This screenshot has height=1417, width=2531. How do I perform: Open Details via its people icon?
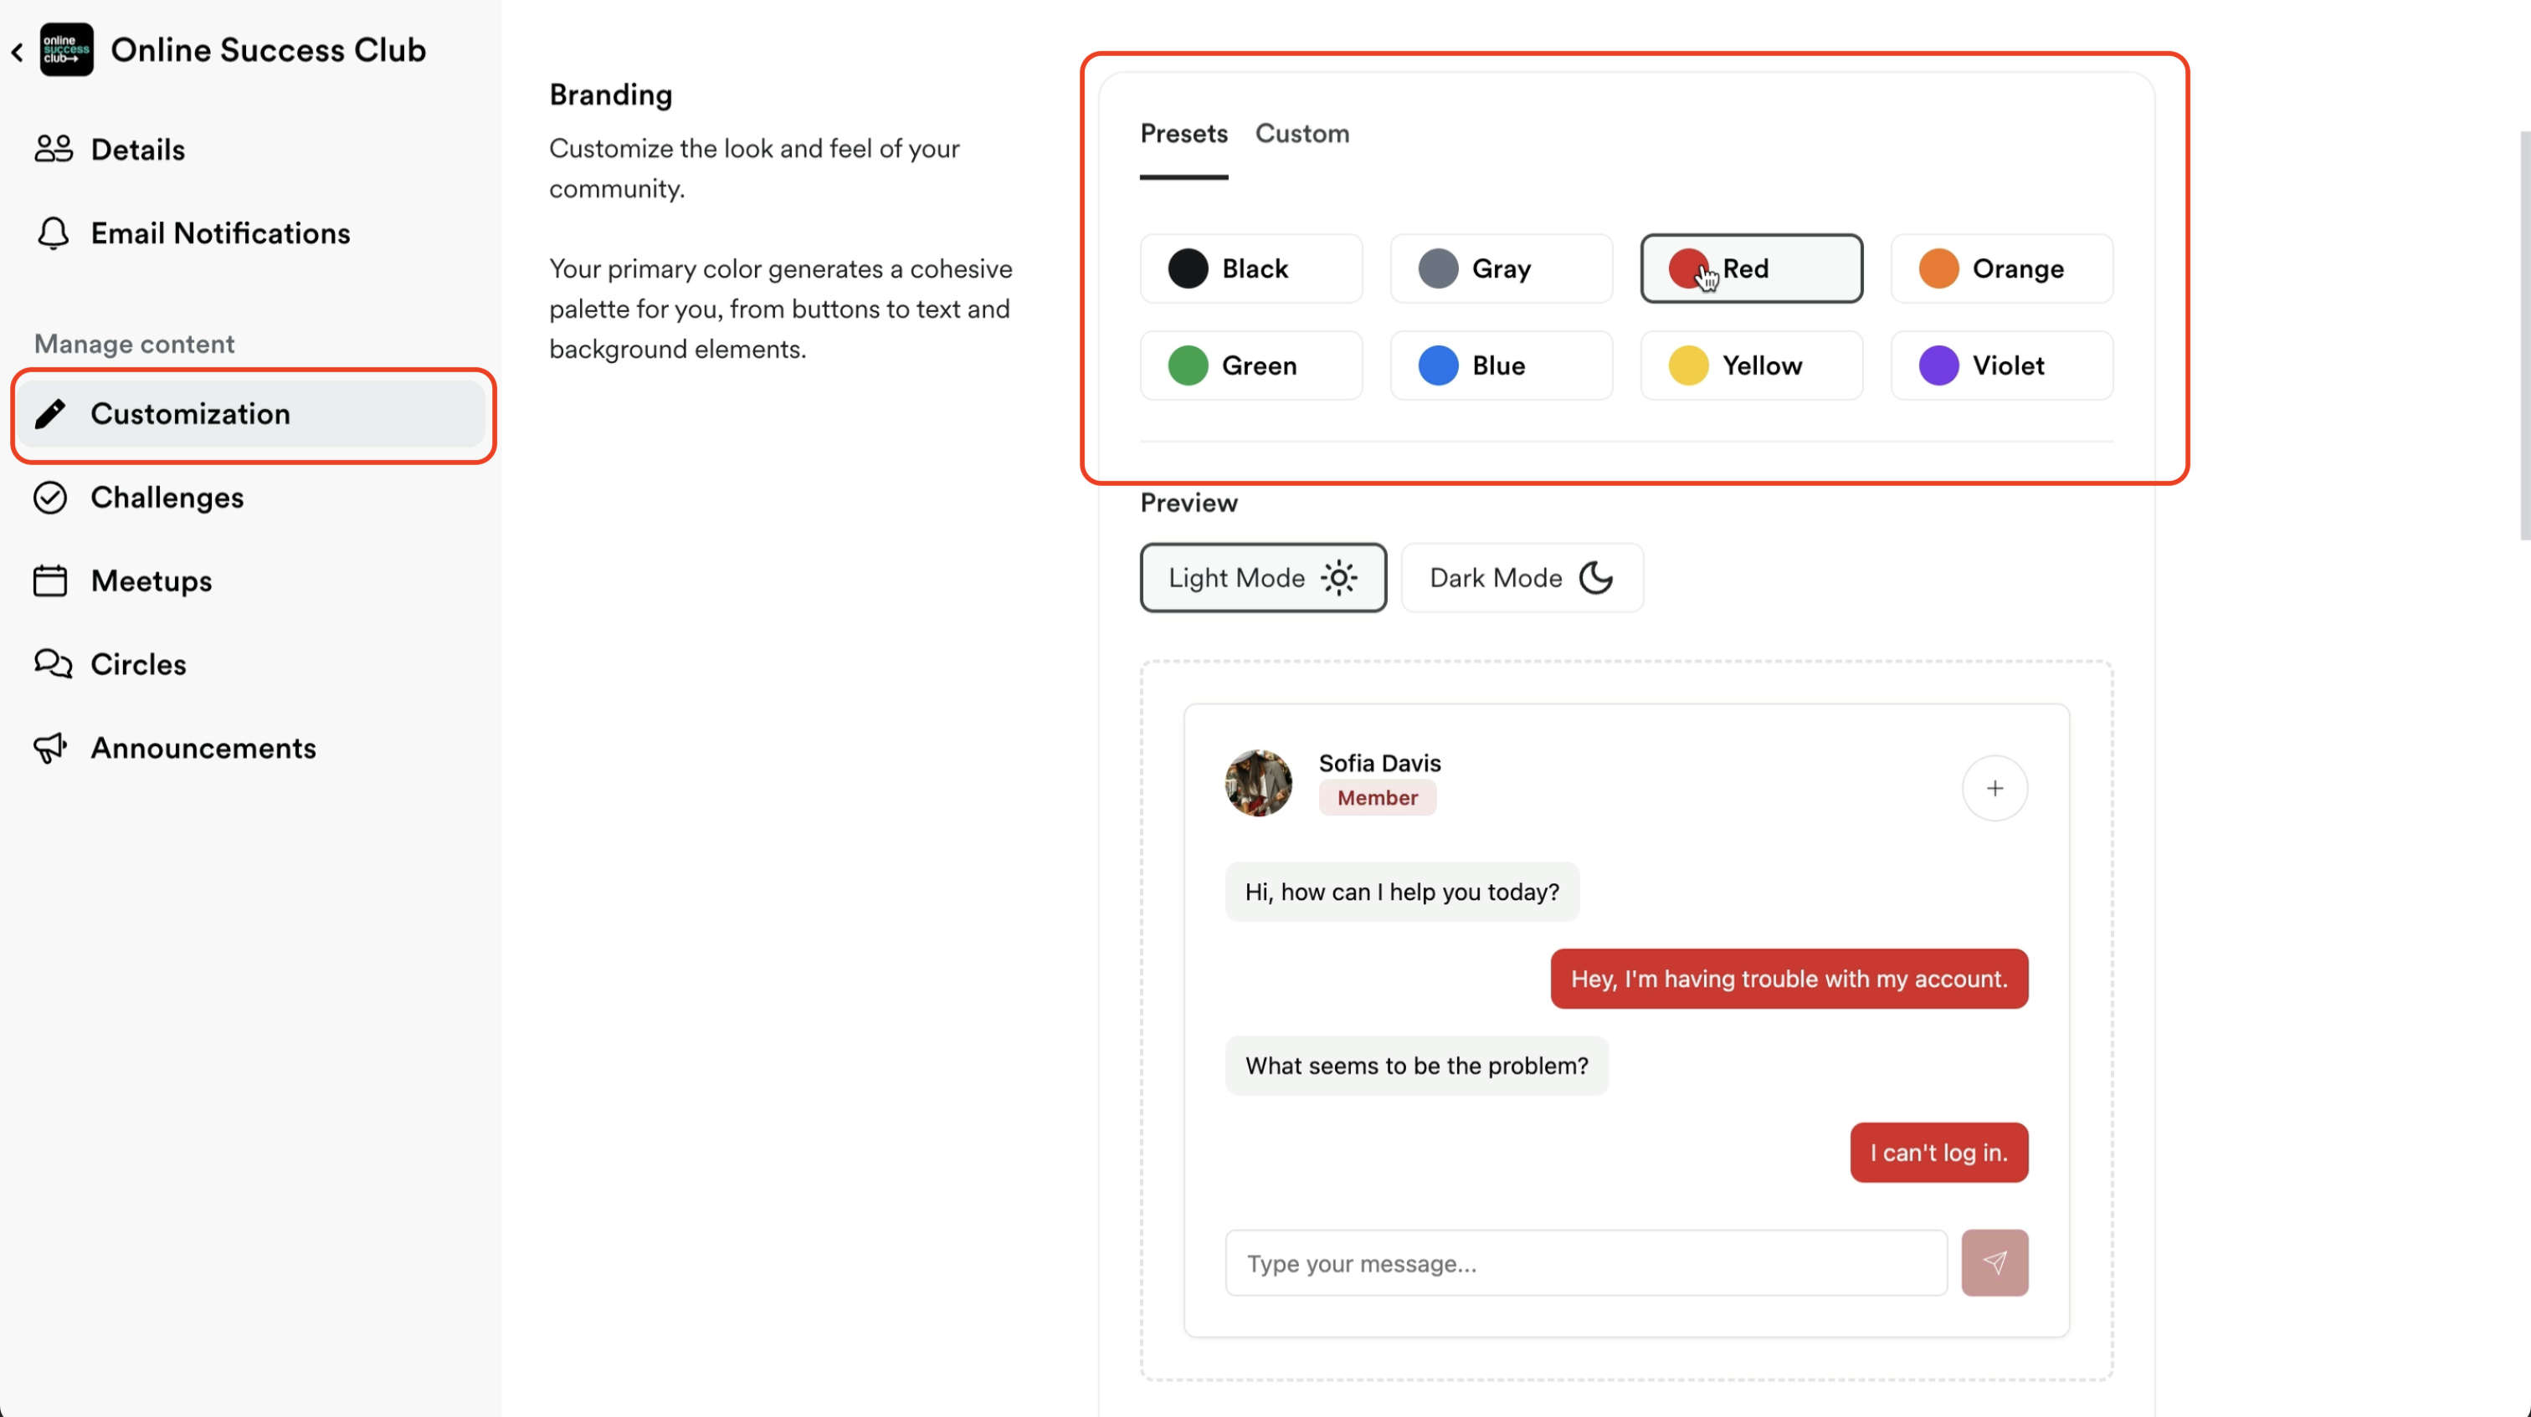pyautogui.click(x=53, y=149)
